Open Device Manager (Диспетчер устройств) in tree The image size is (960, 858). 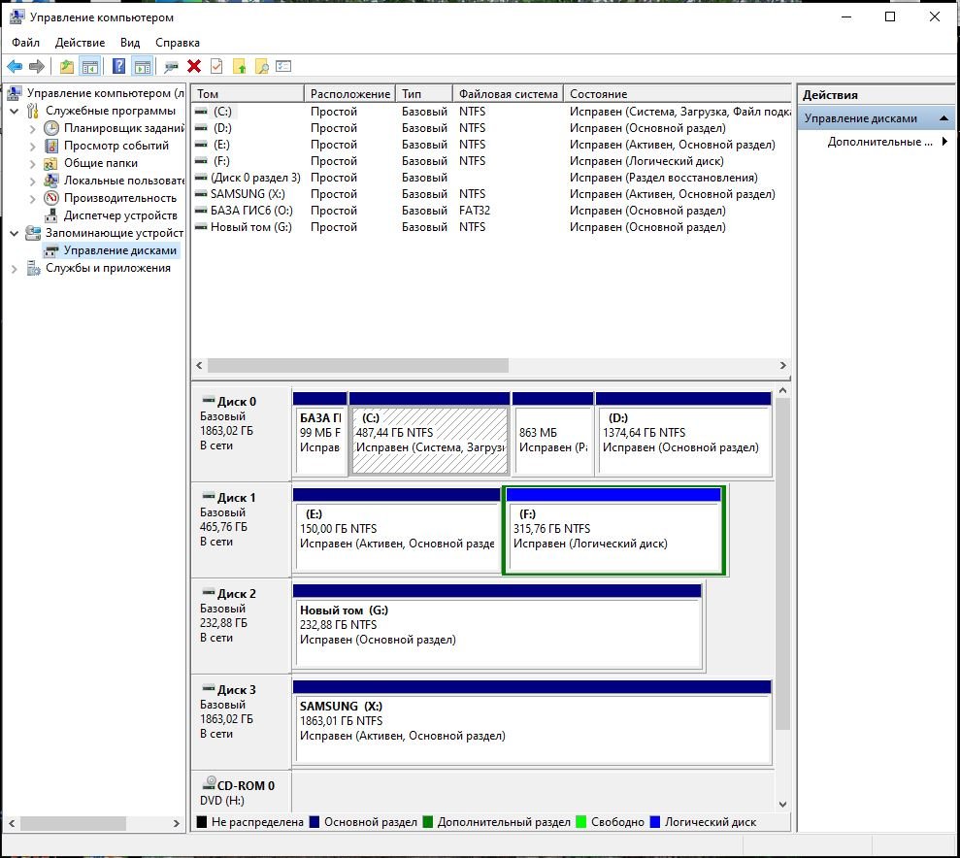click(119, 215)
